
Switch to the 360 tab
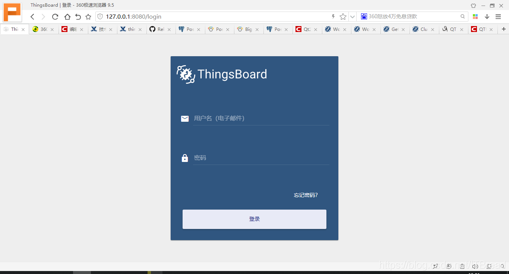[x=44, y=29]
